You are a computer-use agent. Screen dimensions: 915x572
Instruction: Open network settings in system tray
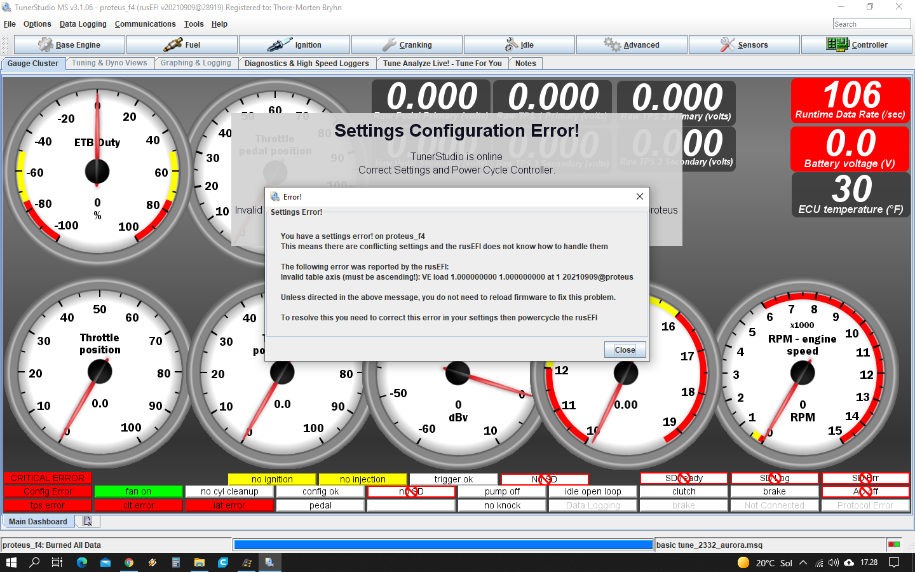[x=819, y=562]
